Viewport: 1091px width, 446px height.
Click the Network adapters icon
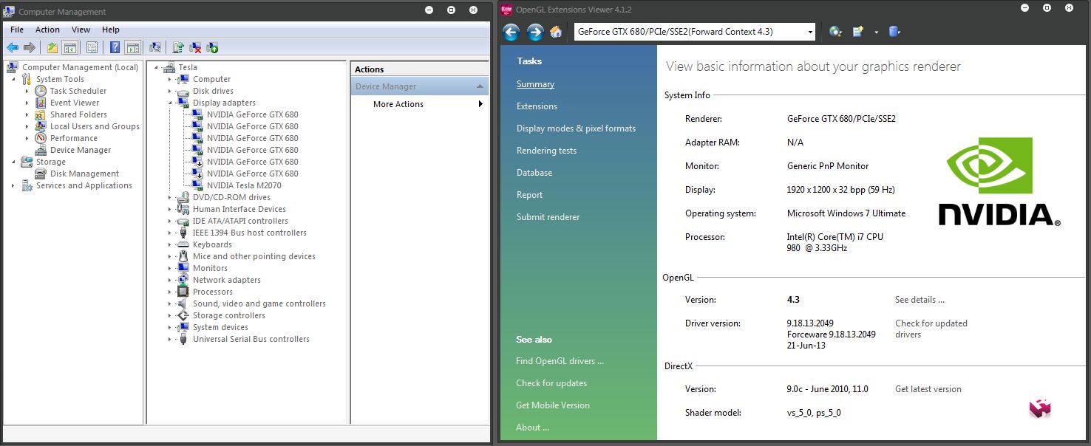[x=183, y=280]
